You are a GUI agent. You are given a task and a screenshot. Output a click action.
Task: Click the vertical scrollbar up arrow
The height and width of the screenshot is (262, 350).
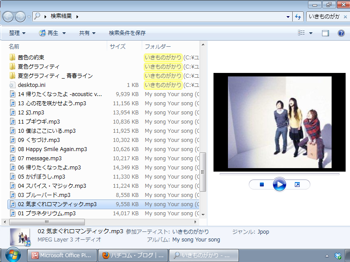pyautogui.click(x=203, y=45)
